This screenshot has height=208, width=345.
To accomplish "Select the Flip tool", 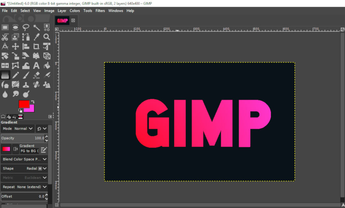I will (x=5, y=66).
